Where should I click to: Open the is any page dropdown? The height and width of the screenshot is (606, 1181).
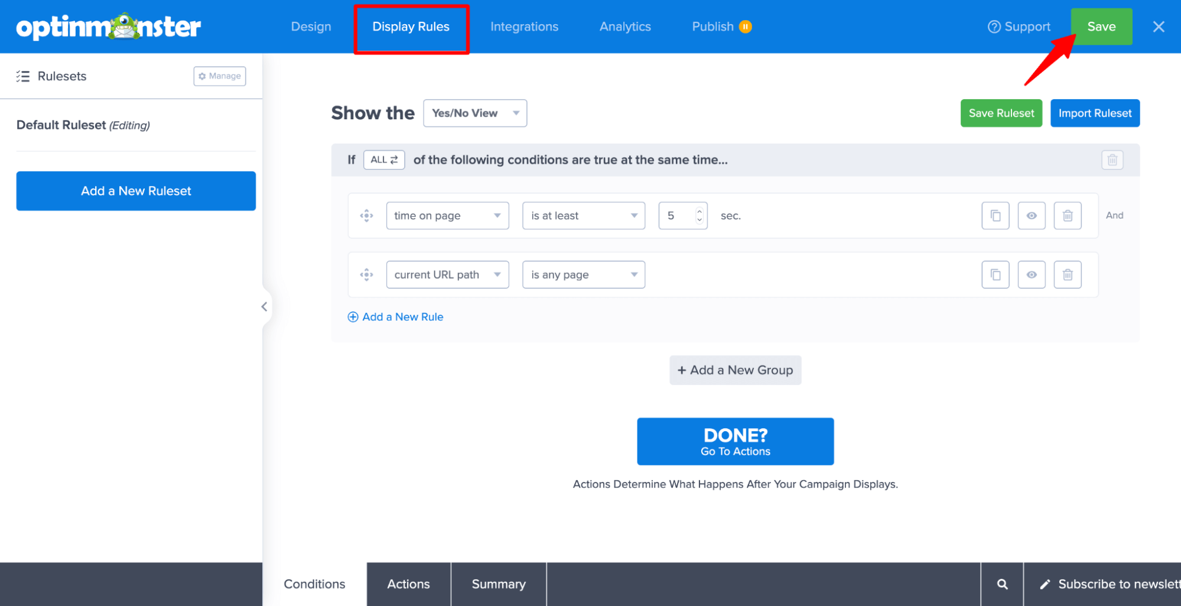(584, 275)
